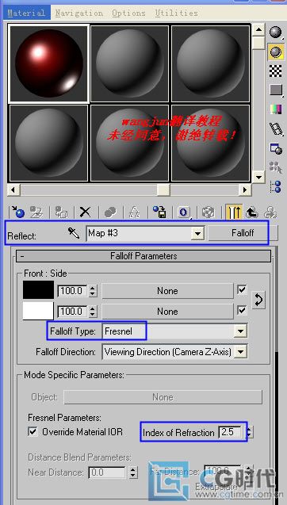Select the gray sample slot right of the red sphere
This screenshot has width=287, height=505.
[x=129, y=63]
